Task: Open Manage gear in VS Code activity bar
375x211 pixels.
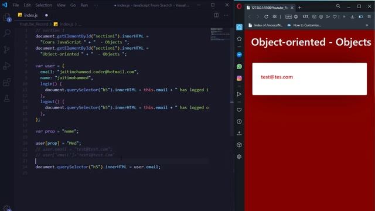Action: 6,208
